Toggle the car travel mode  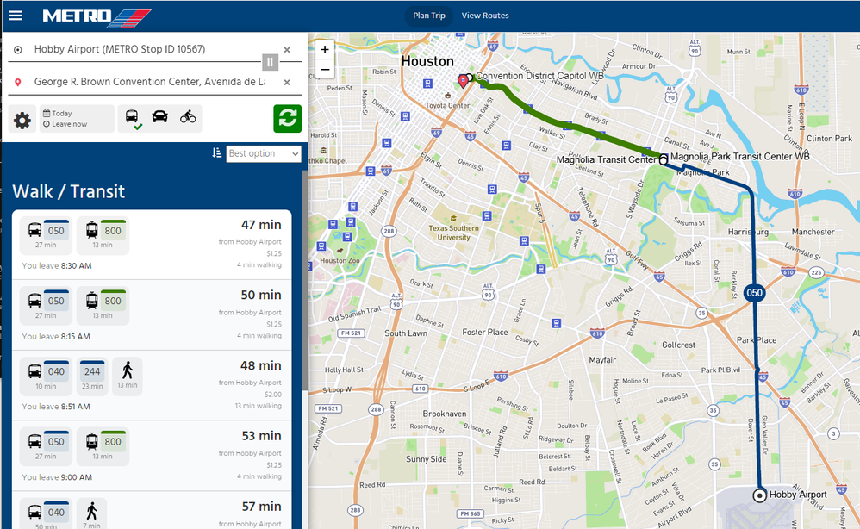[159, 117]
